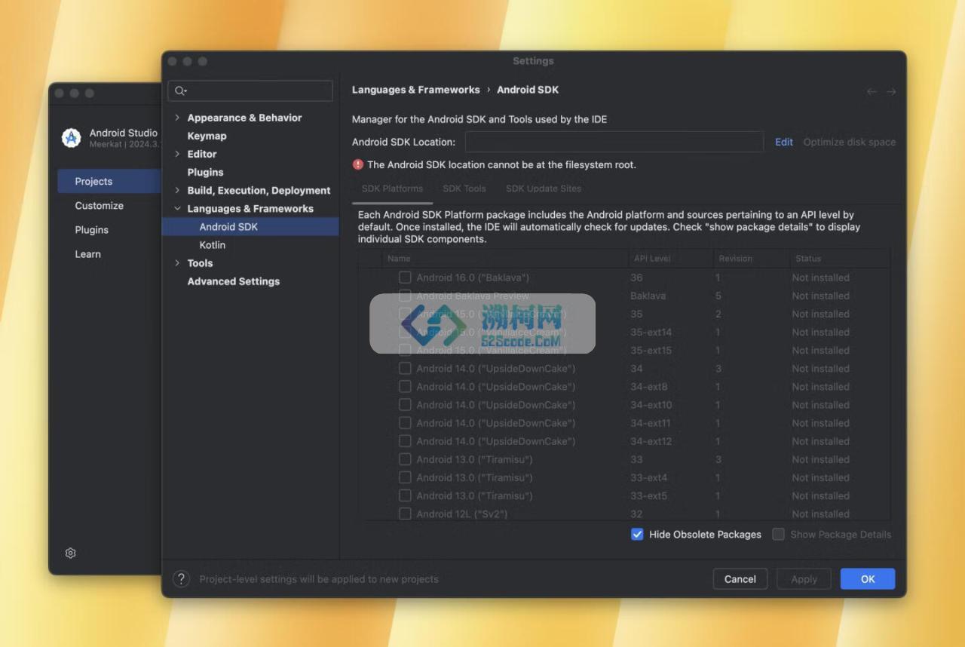Viewport: 965px width, 647px height.
Task: Click the Apply button
Action: click(804, 579)
